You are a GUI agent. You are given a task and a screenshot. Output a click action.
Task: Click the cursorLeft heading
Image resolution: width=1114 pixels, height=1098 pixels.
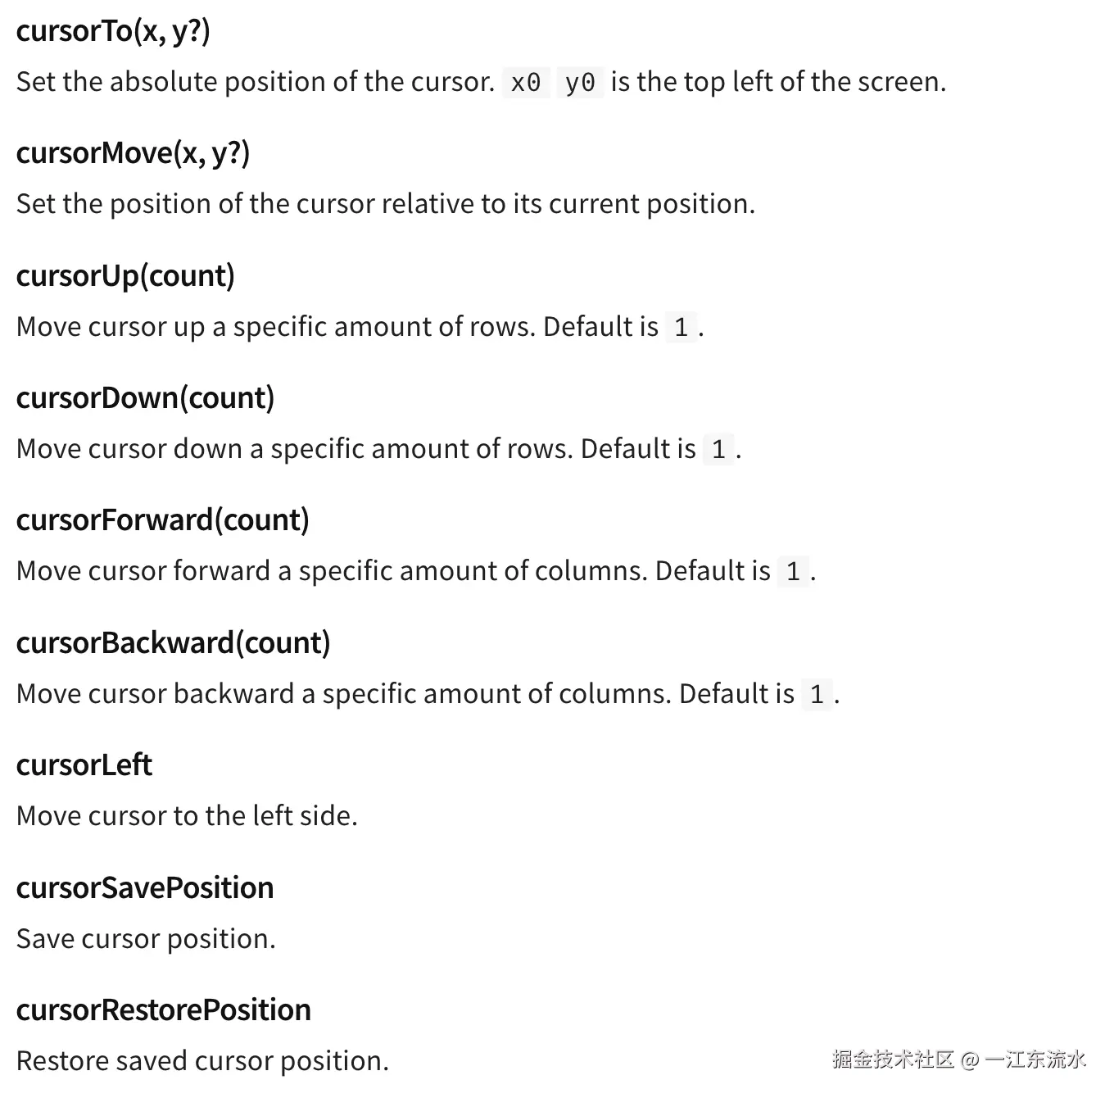pyautogui.click(x=84, y=765)
